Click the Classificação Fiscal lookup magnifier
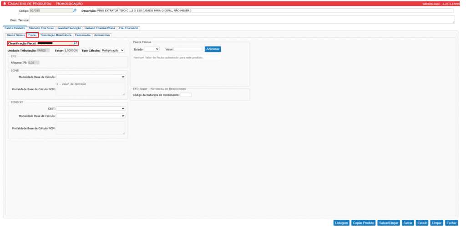 [75, 43]
